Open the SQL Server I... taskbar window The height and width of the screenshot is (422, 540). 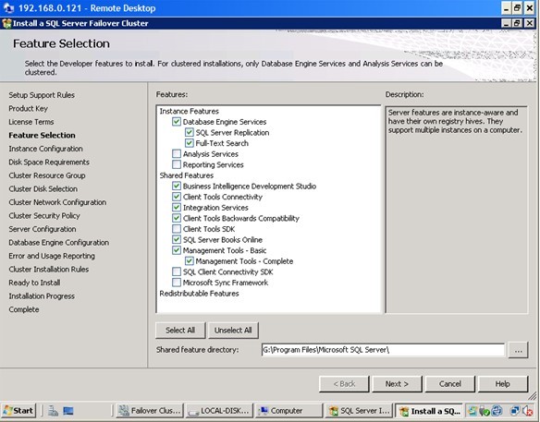click(359, 411)
